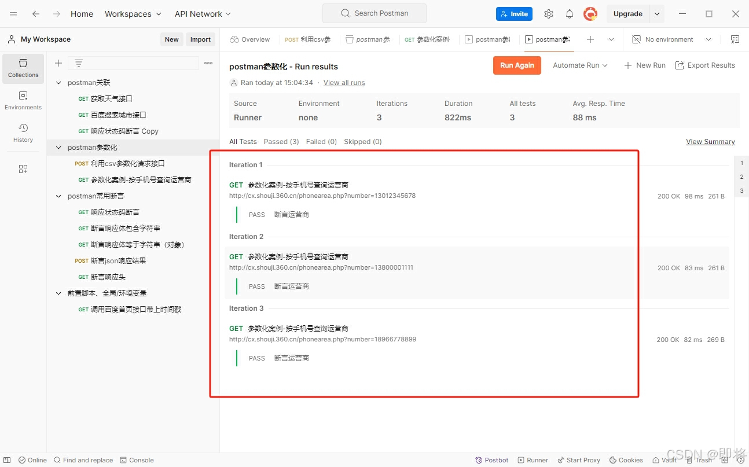This screenshot has width=749, height=467.
Task: Open Find and replace
Action: (83, 460)
